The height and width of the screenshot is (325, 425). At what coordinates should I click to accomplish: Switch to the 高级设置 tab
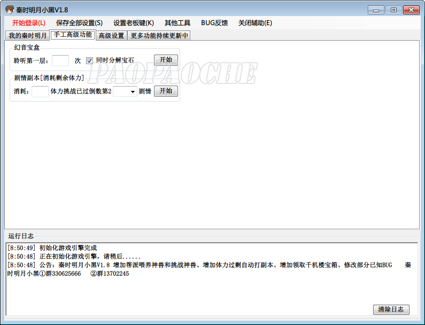[x=111, y=35]
